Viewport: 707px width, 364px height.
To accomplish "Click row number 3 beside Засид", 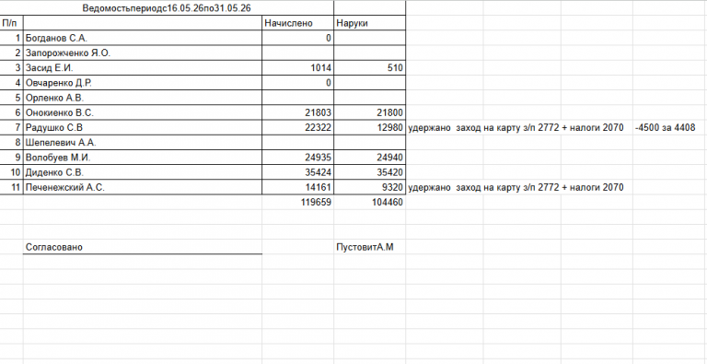I will (11, 68).
